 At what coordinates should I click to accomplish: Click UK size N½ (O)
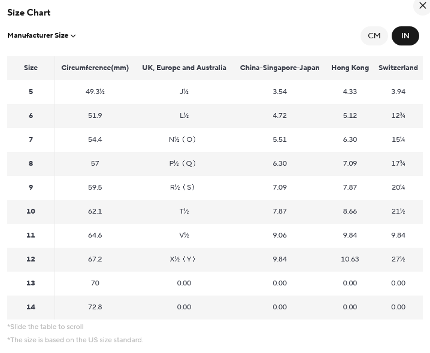pos(183,139)
